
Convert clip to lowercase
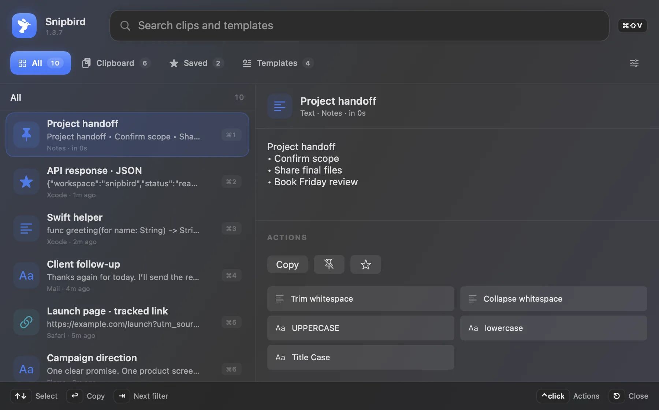554,328
